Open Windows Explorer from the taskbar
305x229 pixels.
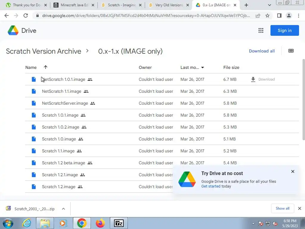(x=45, y=223)
